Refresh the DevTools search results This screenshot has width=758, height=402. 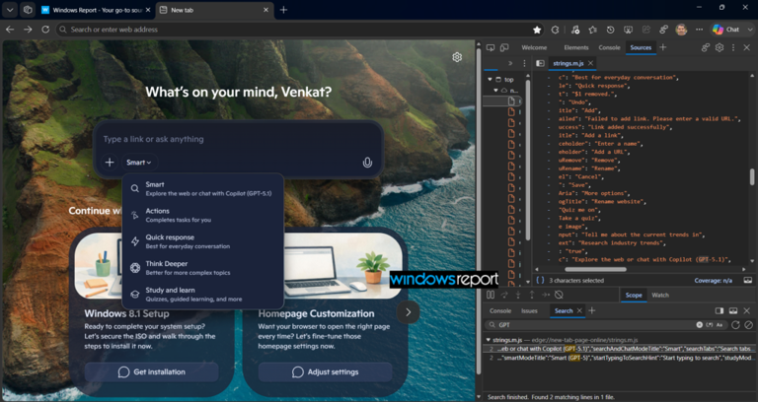(735, 325)
